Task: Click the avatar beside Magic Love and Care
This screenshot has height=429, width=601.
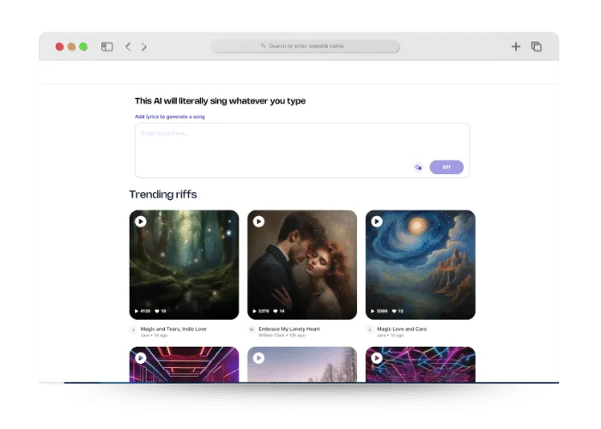Action: [370, 329]
